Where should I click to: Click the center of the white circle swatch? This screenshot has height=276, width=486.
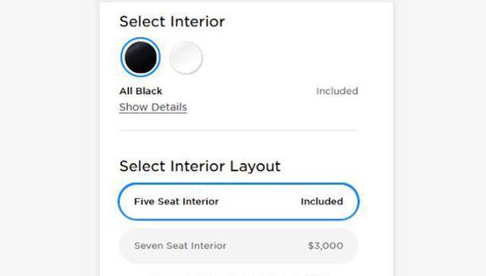coord(185,58)
